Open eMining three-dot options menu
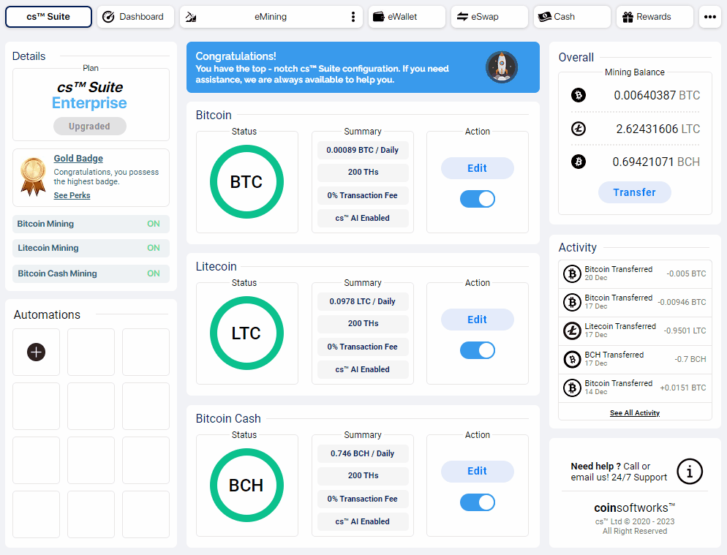This screenshot has height=555, width=727. 353,17
